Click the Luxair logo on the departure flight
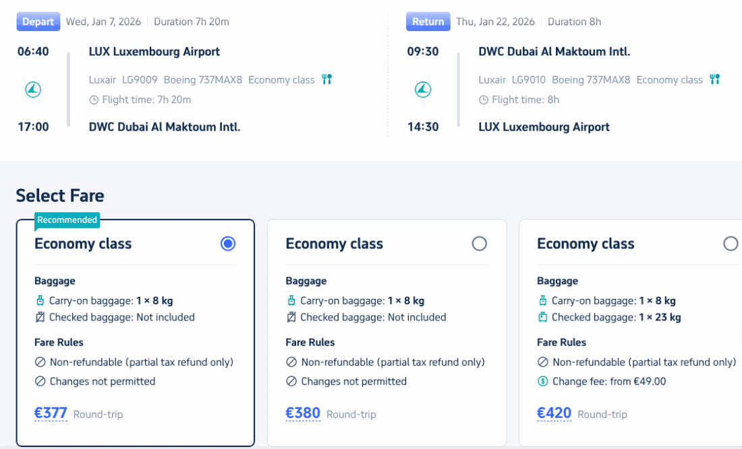The height and width of the screenshot is (449, 742). point(33,89)
